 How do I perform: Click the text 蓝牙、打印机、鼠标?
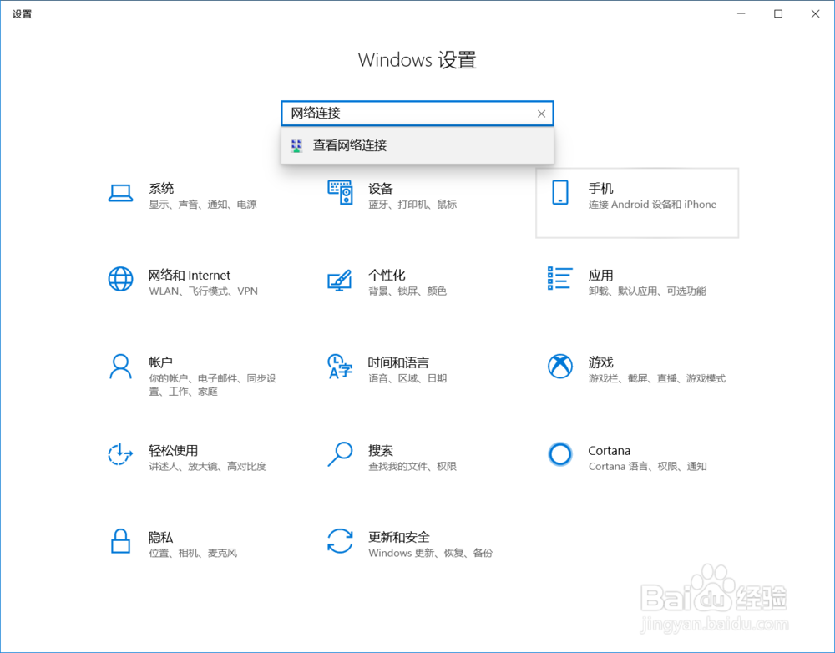[412, 205]
